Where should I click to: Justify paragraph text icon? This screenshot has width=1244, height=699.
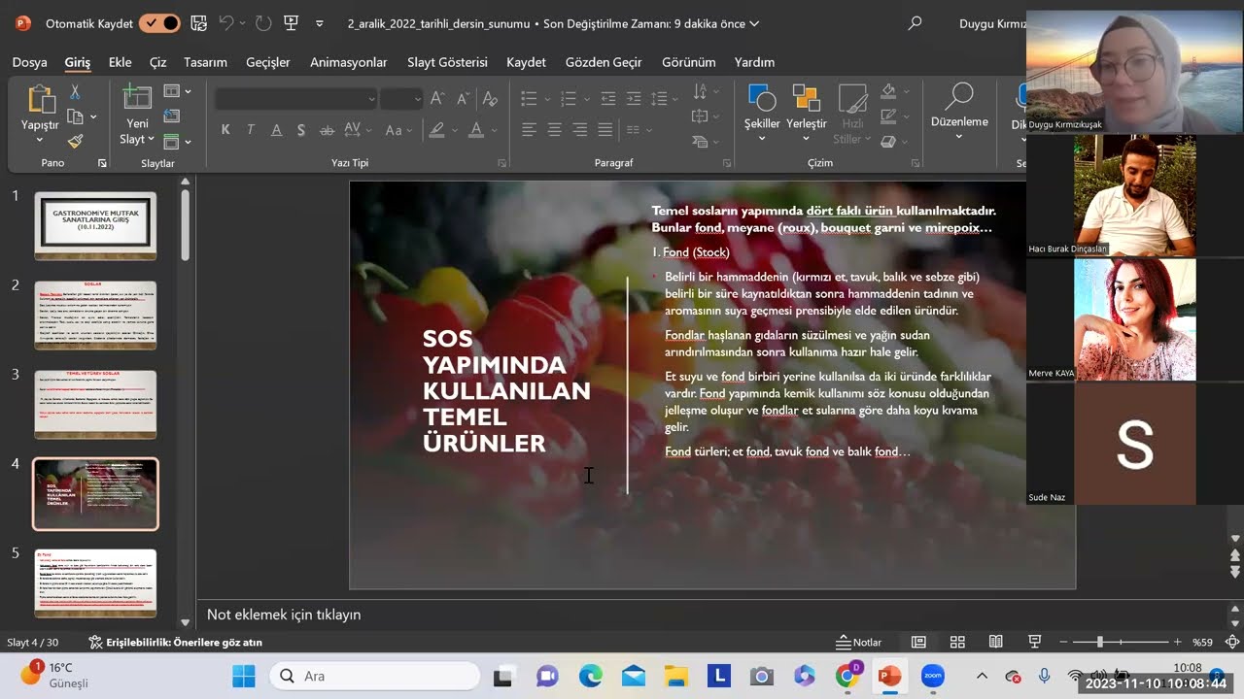click(x=605, y=130)
